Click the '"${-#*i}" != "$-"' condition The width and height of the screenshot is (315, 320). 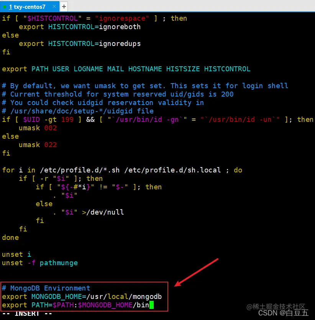(92, 187)
